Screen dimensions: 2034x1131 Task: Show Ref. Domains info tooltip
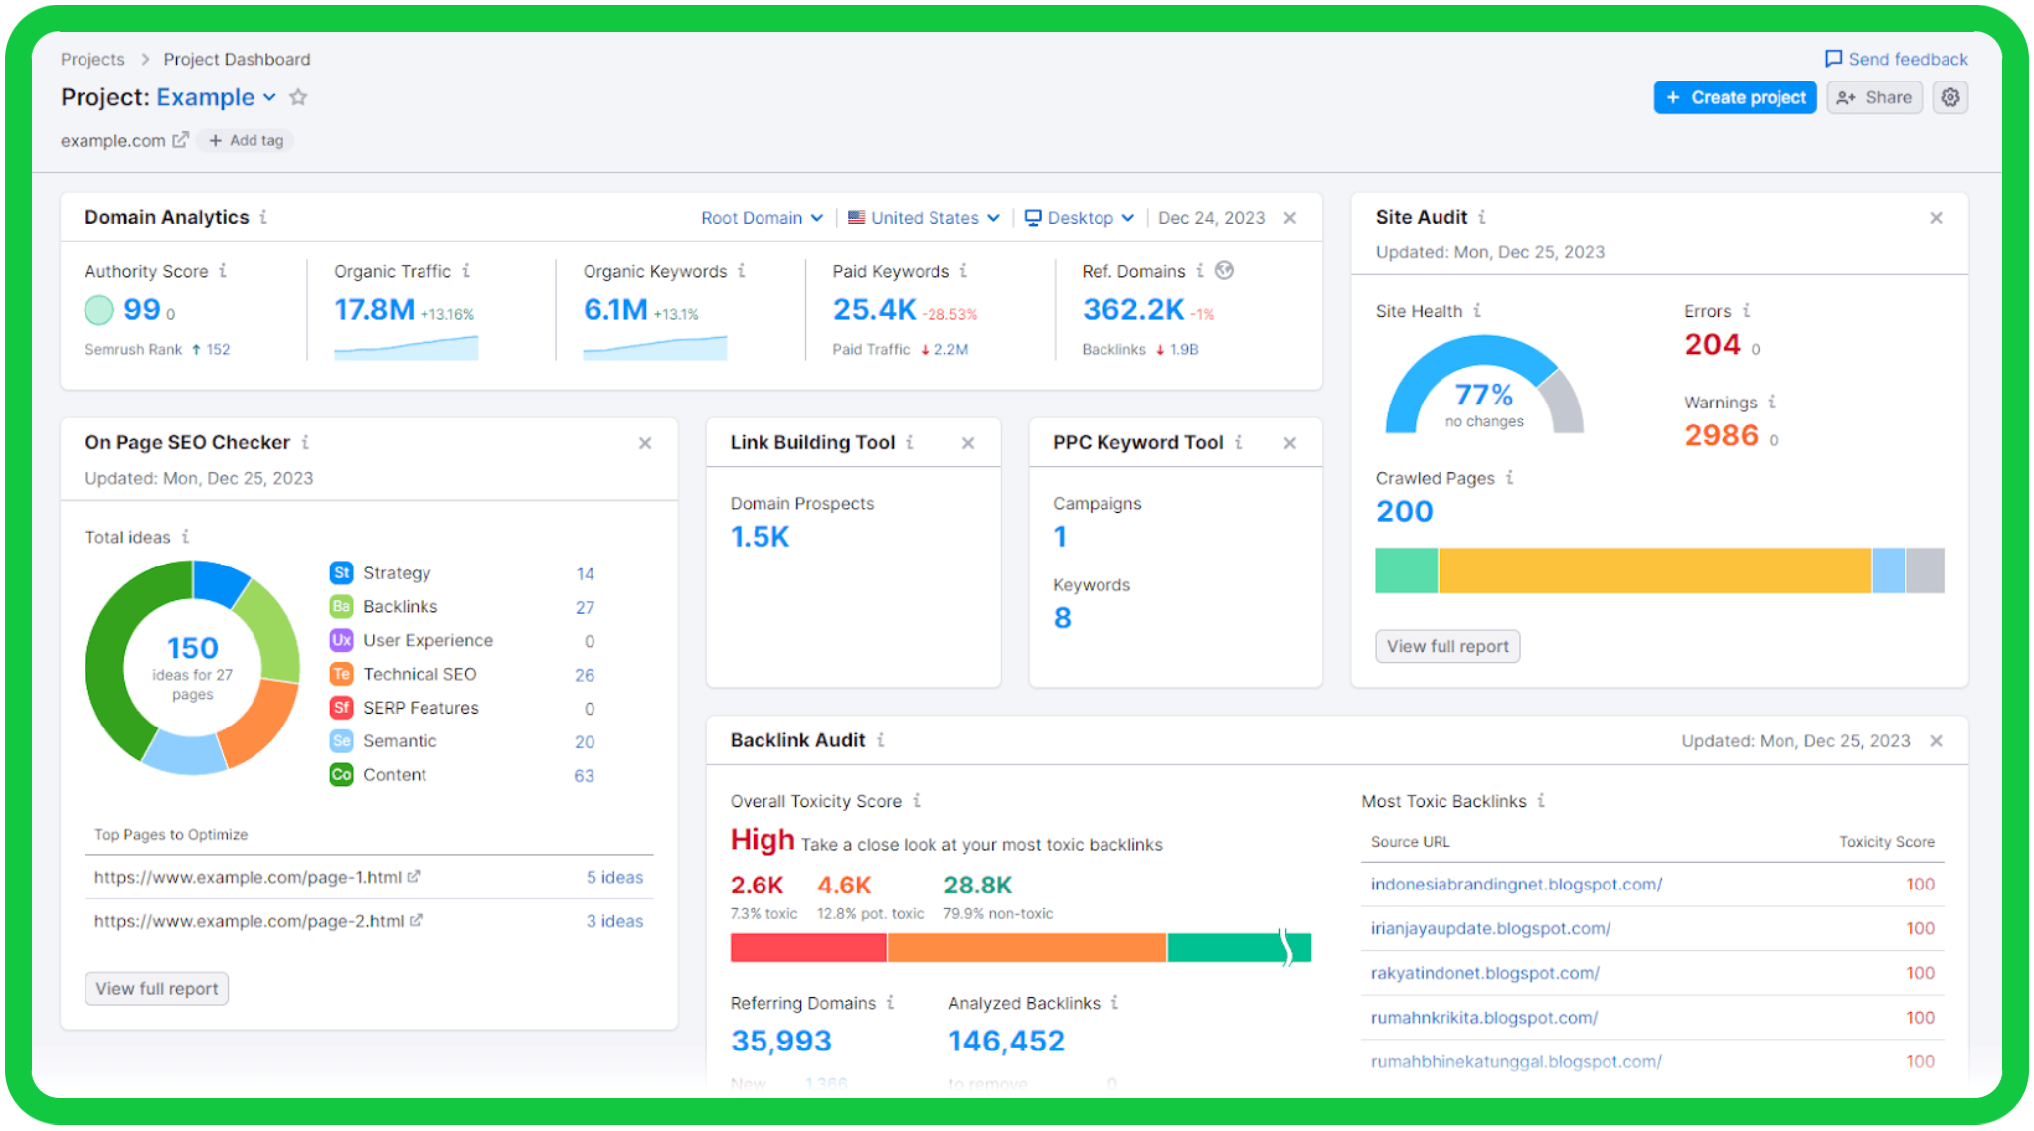click(1200, 270)
